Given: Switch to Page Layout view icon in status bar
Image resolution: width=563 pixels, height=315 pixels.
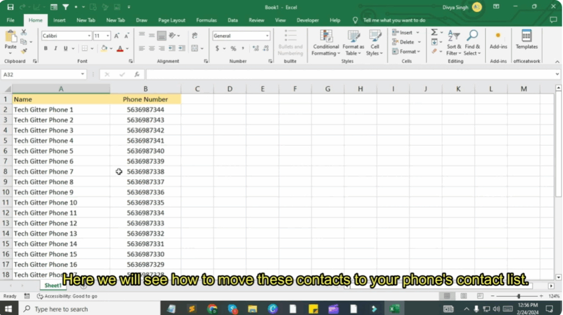Looking at the screenshot, I should [x=463, y=296].
